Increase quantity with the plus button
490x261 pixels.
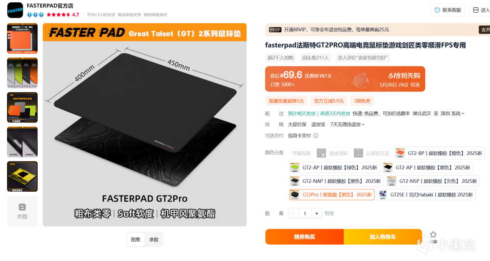tap(317, 213)
